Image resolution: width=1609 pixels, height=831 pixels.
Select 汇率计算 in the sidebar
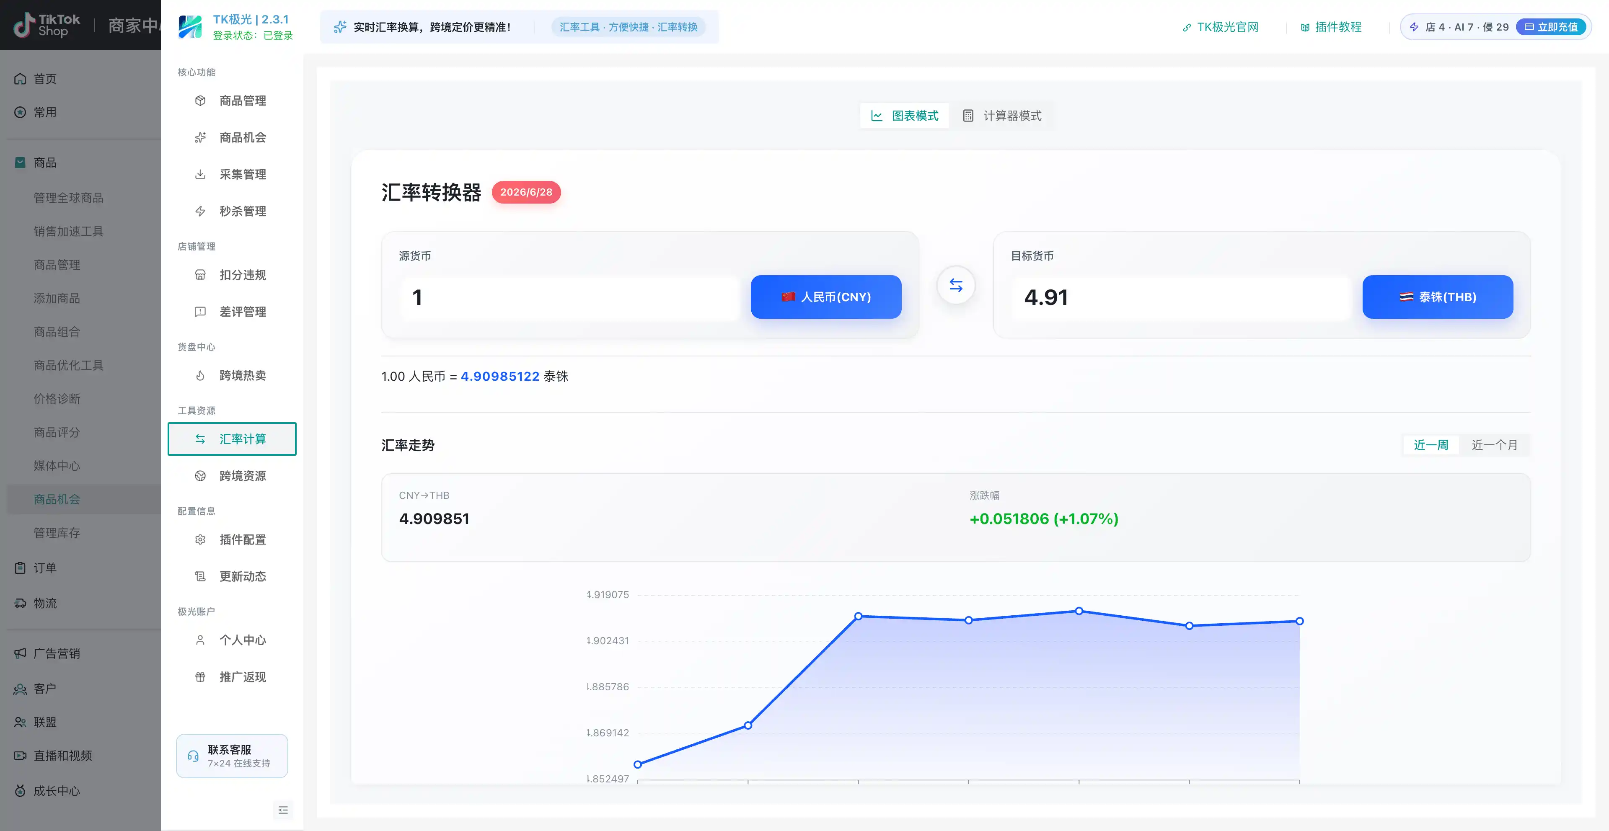[232, 439]
